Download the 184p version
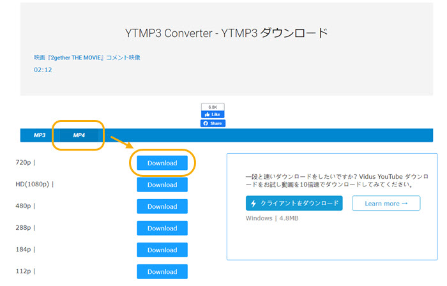Viewport: 447px width, 286px height. 162,250
